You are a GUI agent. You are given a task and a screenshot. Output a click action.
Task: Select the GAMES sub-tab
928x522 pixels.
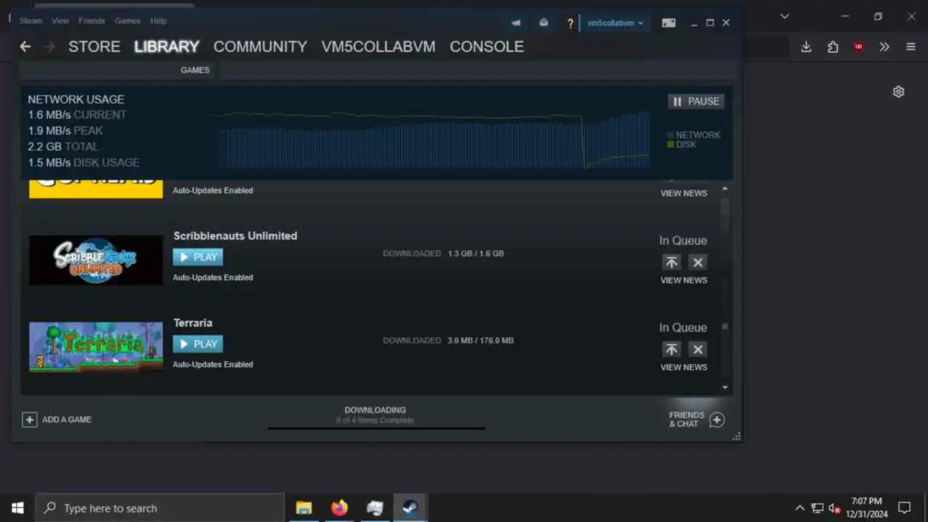(x=195, y=70)
